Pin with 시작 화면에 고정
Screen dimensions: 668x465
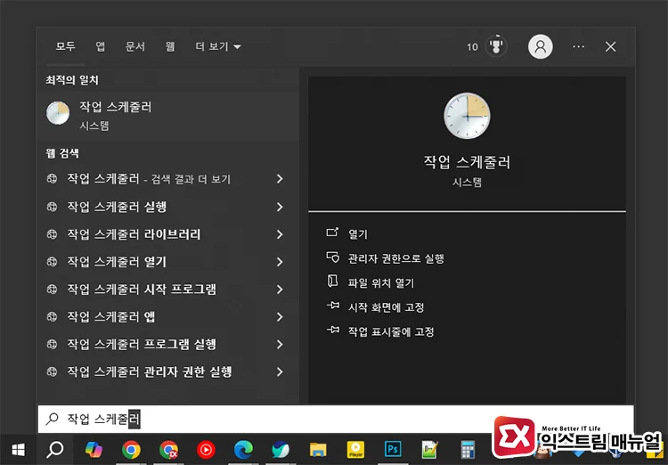pos(386,307)
